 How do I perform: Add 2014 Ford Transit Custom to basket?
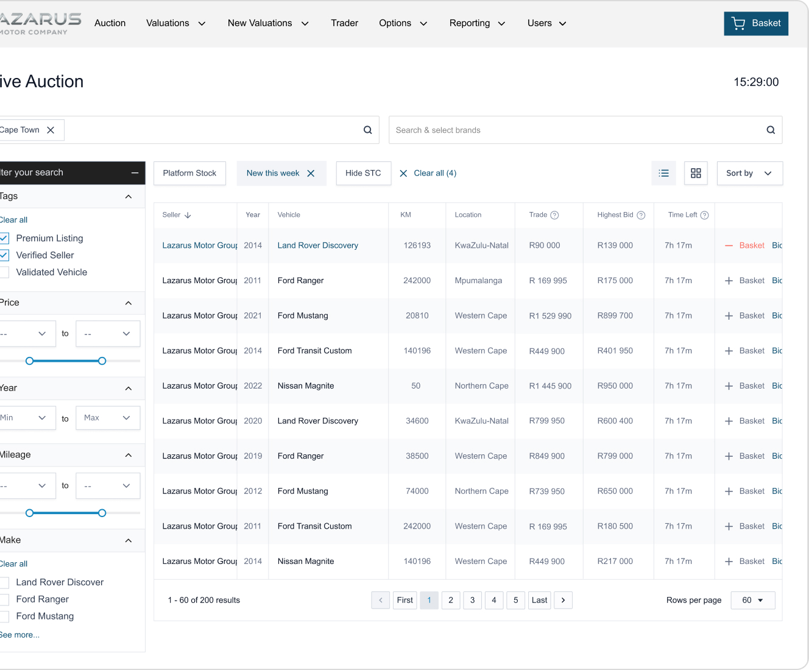click(744, 351)
